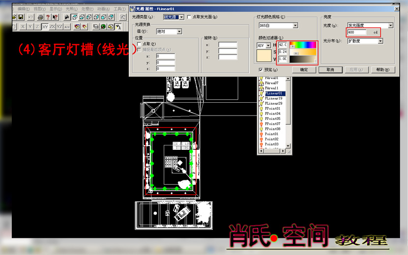
Task: Toggle the 点取发光面 checkbox
Action: pyautogui.click(x=189, y=17)
